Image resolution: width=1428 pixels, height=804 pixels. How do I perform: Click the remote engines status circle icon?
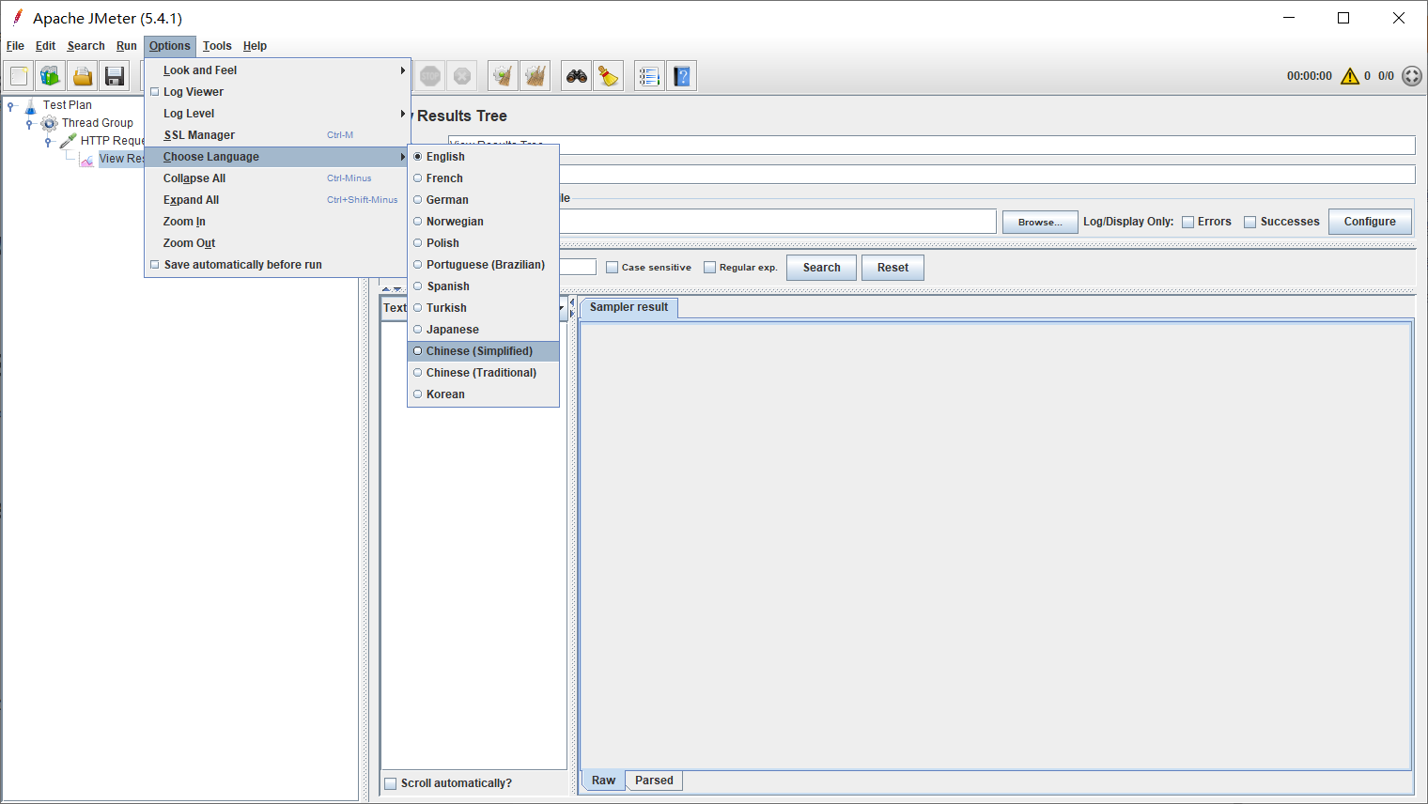pos(1412,76)
